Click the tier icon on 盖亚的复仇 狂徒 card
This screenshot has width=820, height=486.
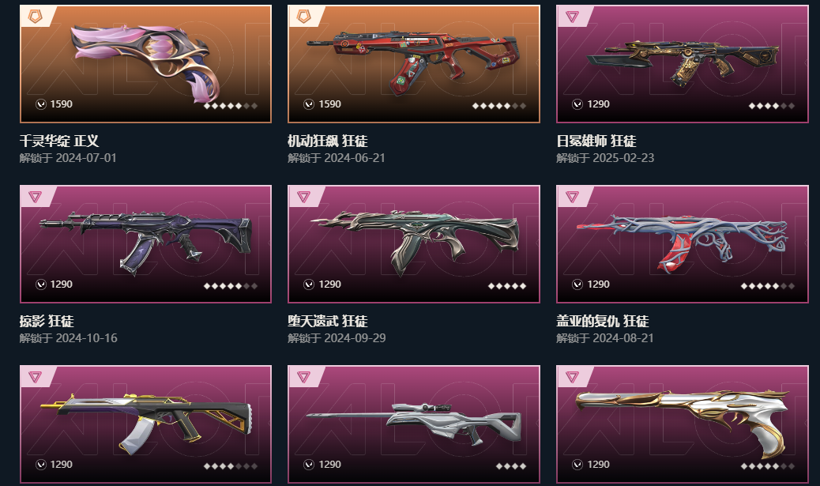[572, 197]
